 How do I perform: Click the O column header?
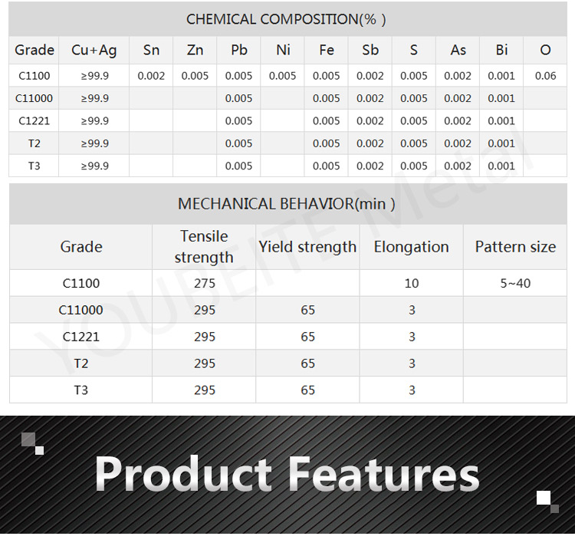point(545,50)
